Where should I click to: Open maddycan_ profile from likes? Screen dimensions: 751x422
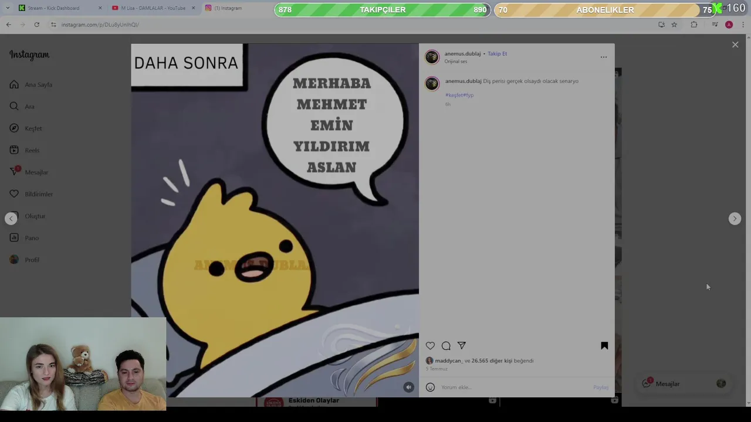point(449,360)
